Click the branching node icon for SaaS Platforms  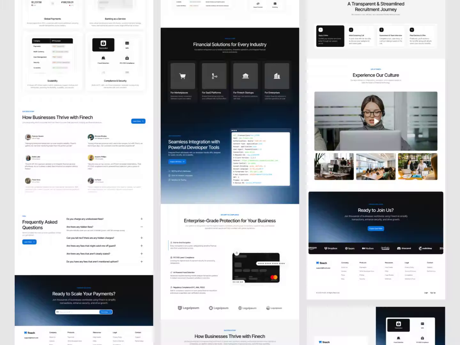(x=214, y=76)
